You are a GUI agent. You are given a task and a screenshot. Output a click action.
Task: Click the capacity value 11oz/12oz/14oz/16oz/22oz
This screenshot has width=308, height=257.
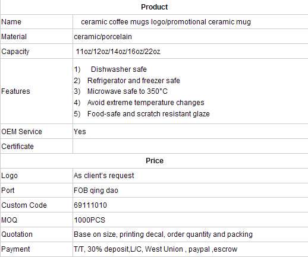tap(118, 52)
